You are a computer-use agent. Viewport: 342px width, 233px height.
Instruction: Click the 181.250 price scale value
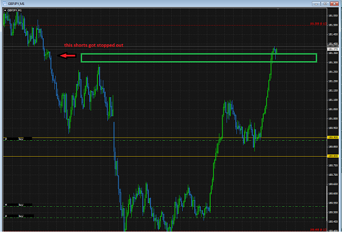pyautogui.click(x=333, y=72)
